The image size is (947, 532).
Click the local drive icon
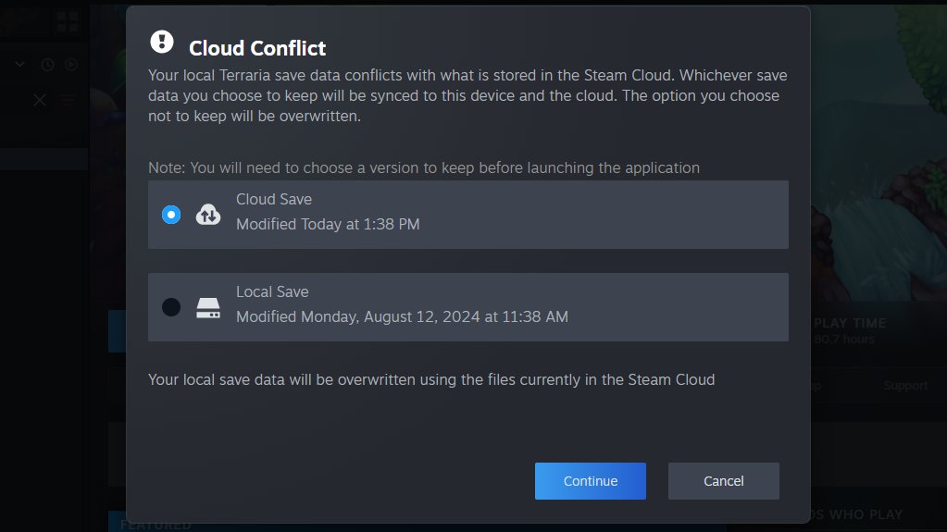coord(208,308)
